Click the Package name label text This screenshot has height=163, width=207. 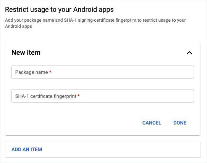click(31, 72)
